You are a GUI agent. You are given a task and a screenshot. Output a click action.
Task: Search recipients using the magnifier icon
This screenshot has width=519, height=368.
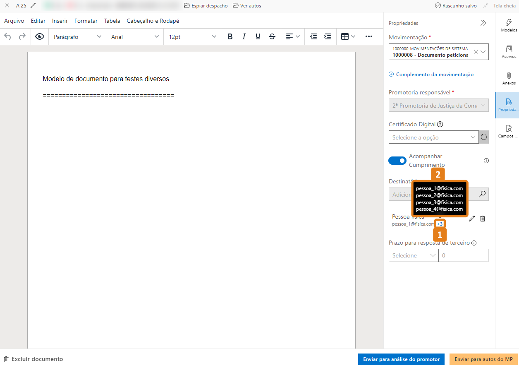click(x=481, y=194)
